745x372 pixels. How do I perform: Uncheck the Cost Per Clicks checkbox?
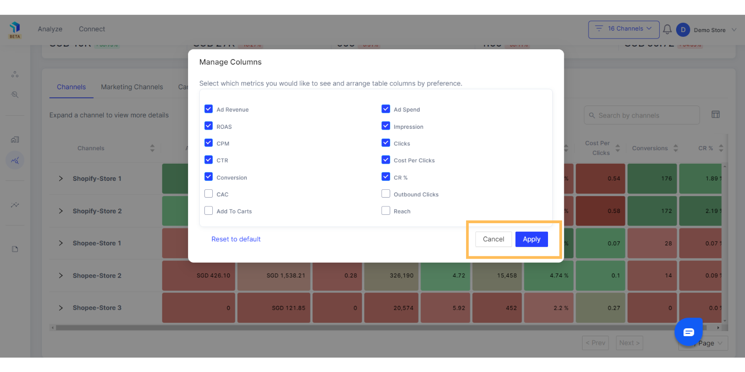coord(386,160)
